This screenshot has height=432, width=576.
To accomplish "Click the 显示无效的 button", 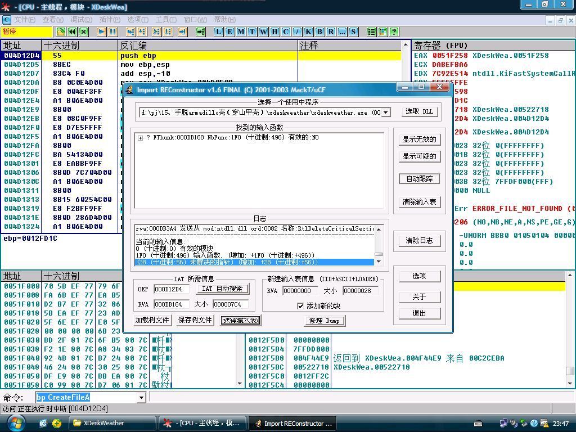I will [419, 139].
